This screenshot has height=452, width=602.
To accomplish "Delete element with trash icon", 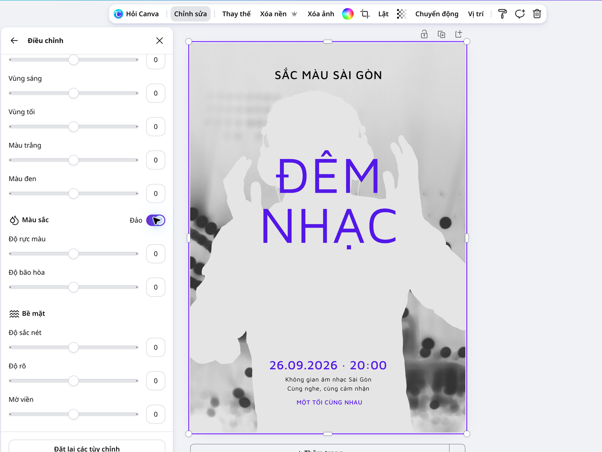I will [x=537, y=14].
